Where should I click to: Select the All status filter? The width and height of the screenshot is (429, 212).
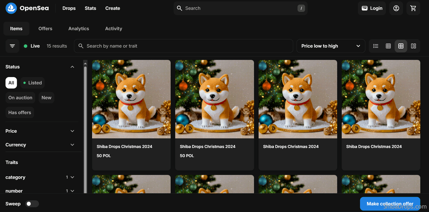11,83
